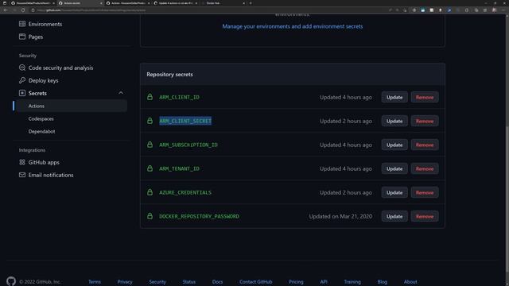Update the ARM_TENANT_ID secret
The width and height of the screenshot is (509, 286).
pyautogui.click(x=394, y=168)
